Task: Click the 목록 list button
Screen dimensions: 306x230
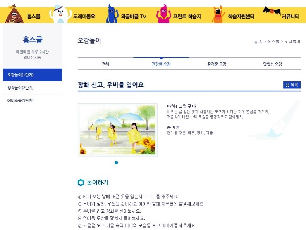Action: 292,85
